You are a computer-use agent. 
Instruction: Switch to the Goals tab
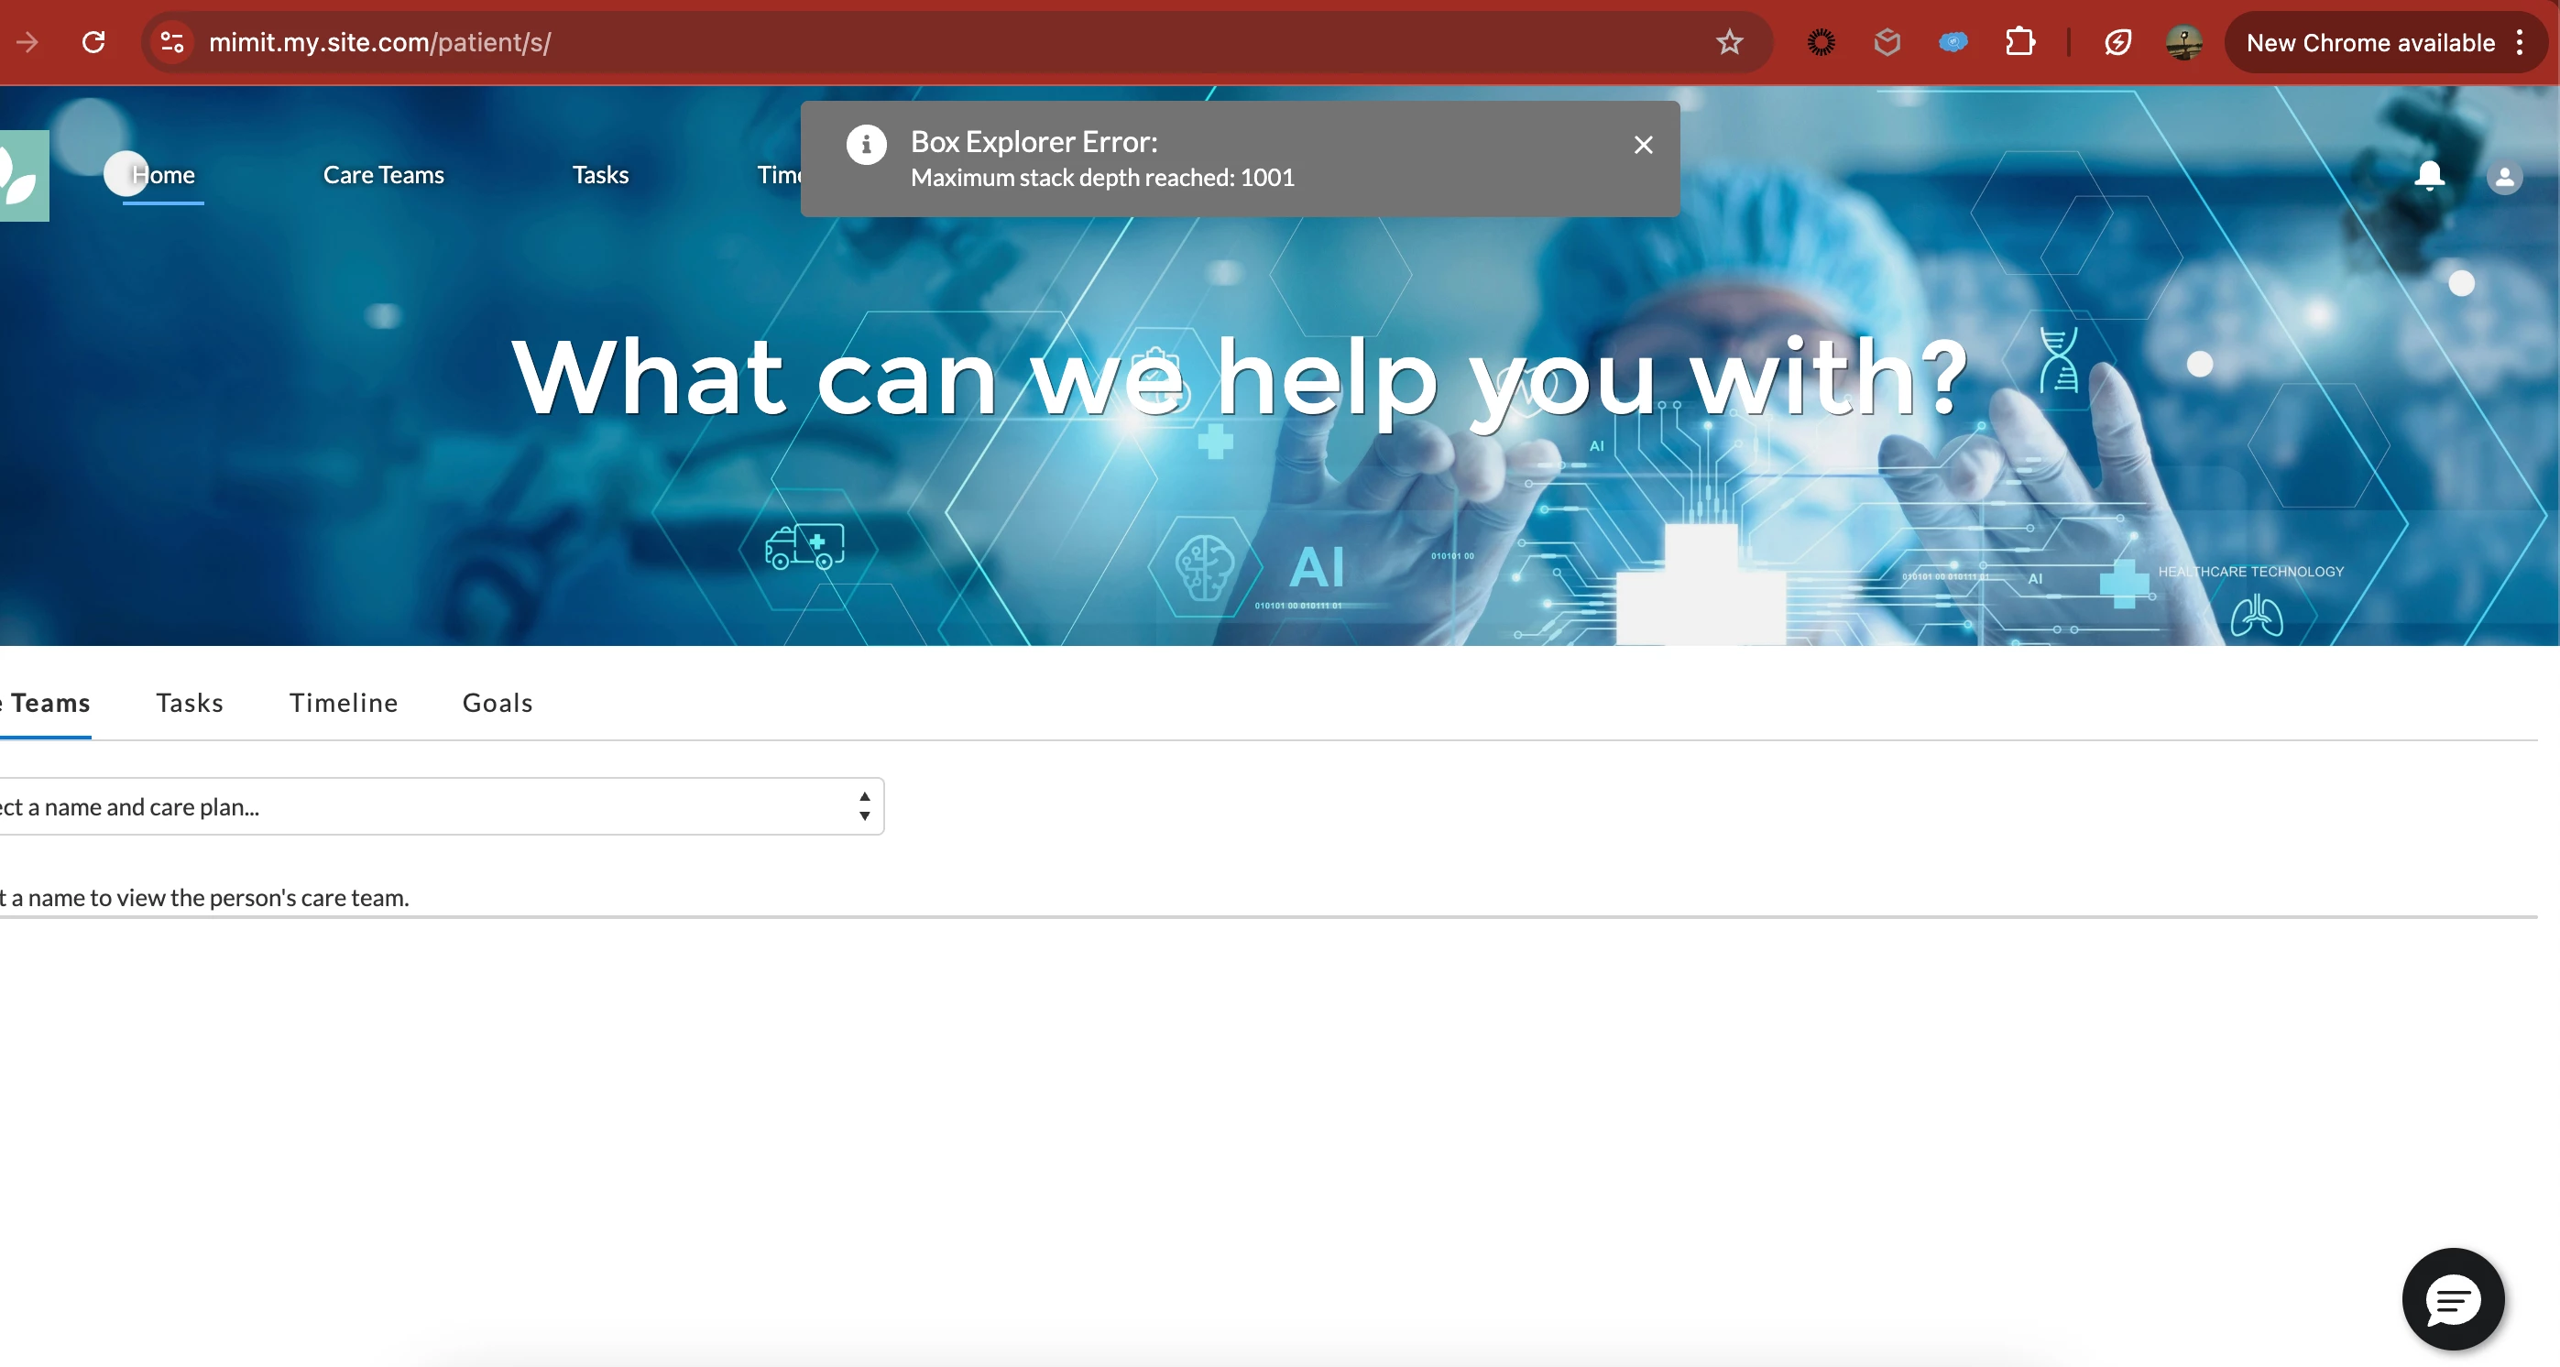[x=497, y=704]
